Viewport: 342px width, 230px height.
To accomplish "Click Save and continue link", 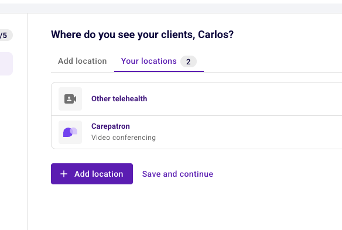I will tap(177, 174).
